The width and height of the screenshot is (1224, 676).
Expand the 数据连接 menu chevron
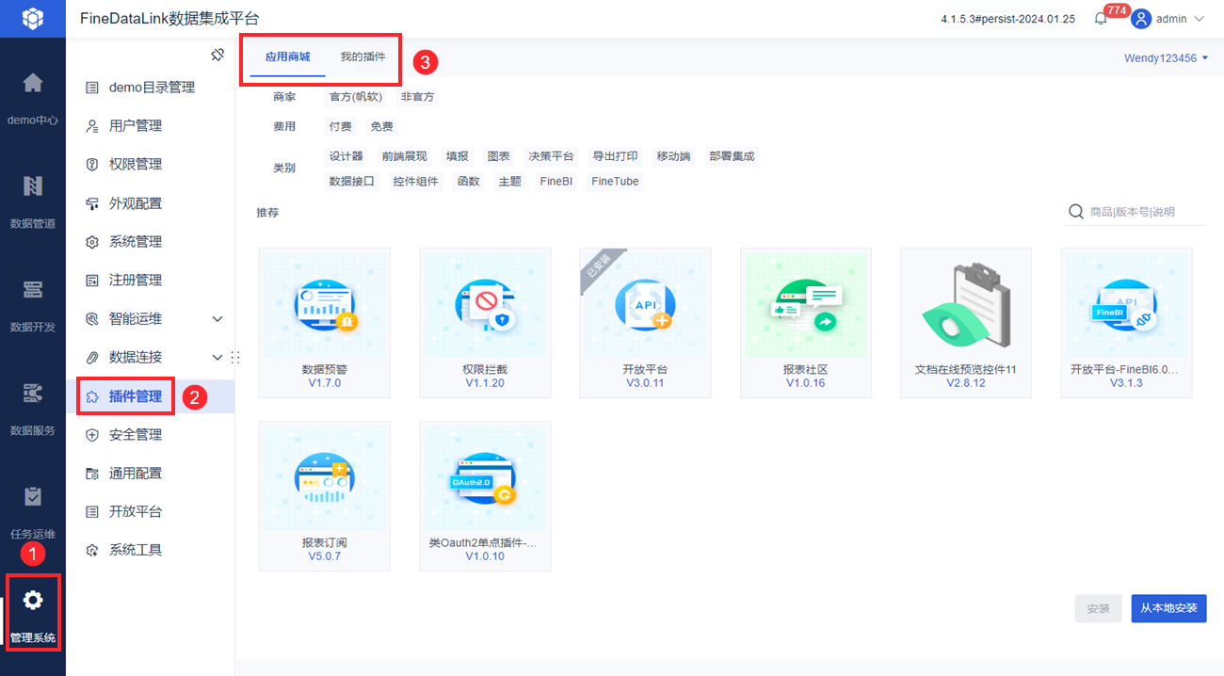(x=217, y=357)
